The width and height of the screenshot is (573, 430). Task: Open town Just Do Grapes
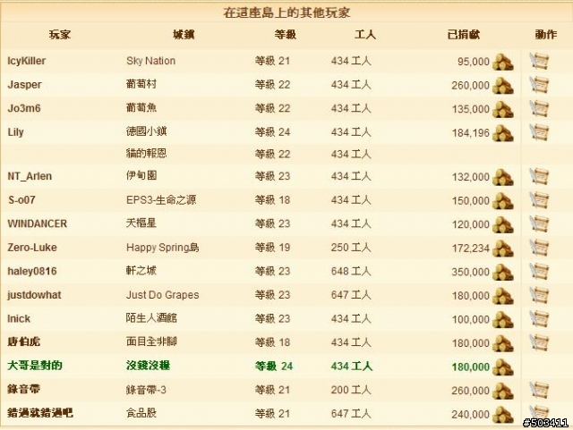[162, 295]
